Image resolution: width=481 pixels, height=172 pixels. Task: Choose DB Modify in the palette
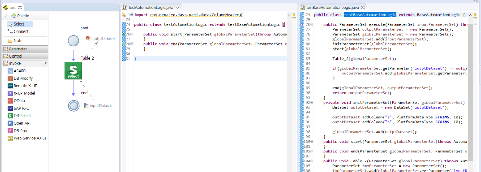point(23,78)
